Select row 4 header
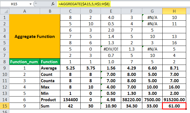 pyautogui.click(x=5, y=37)
